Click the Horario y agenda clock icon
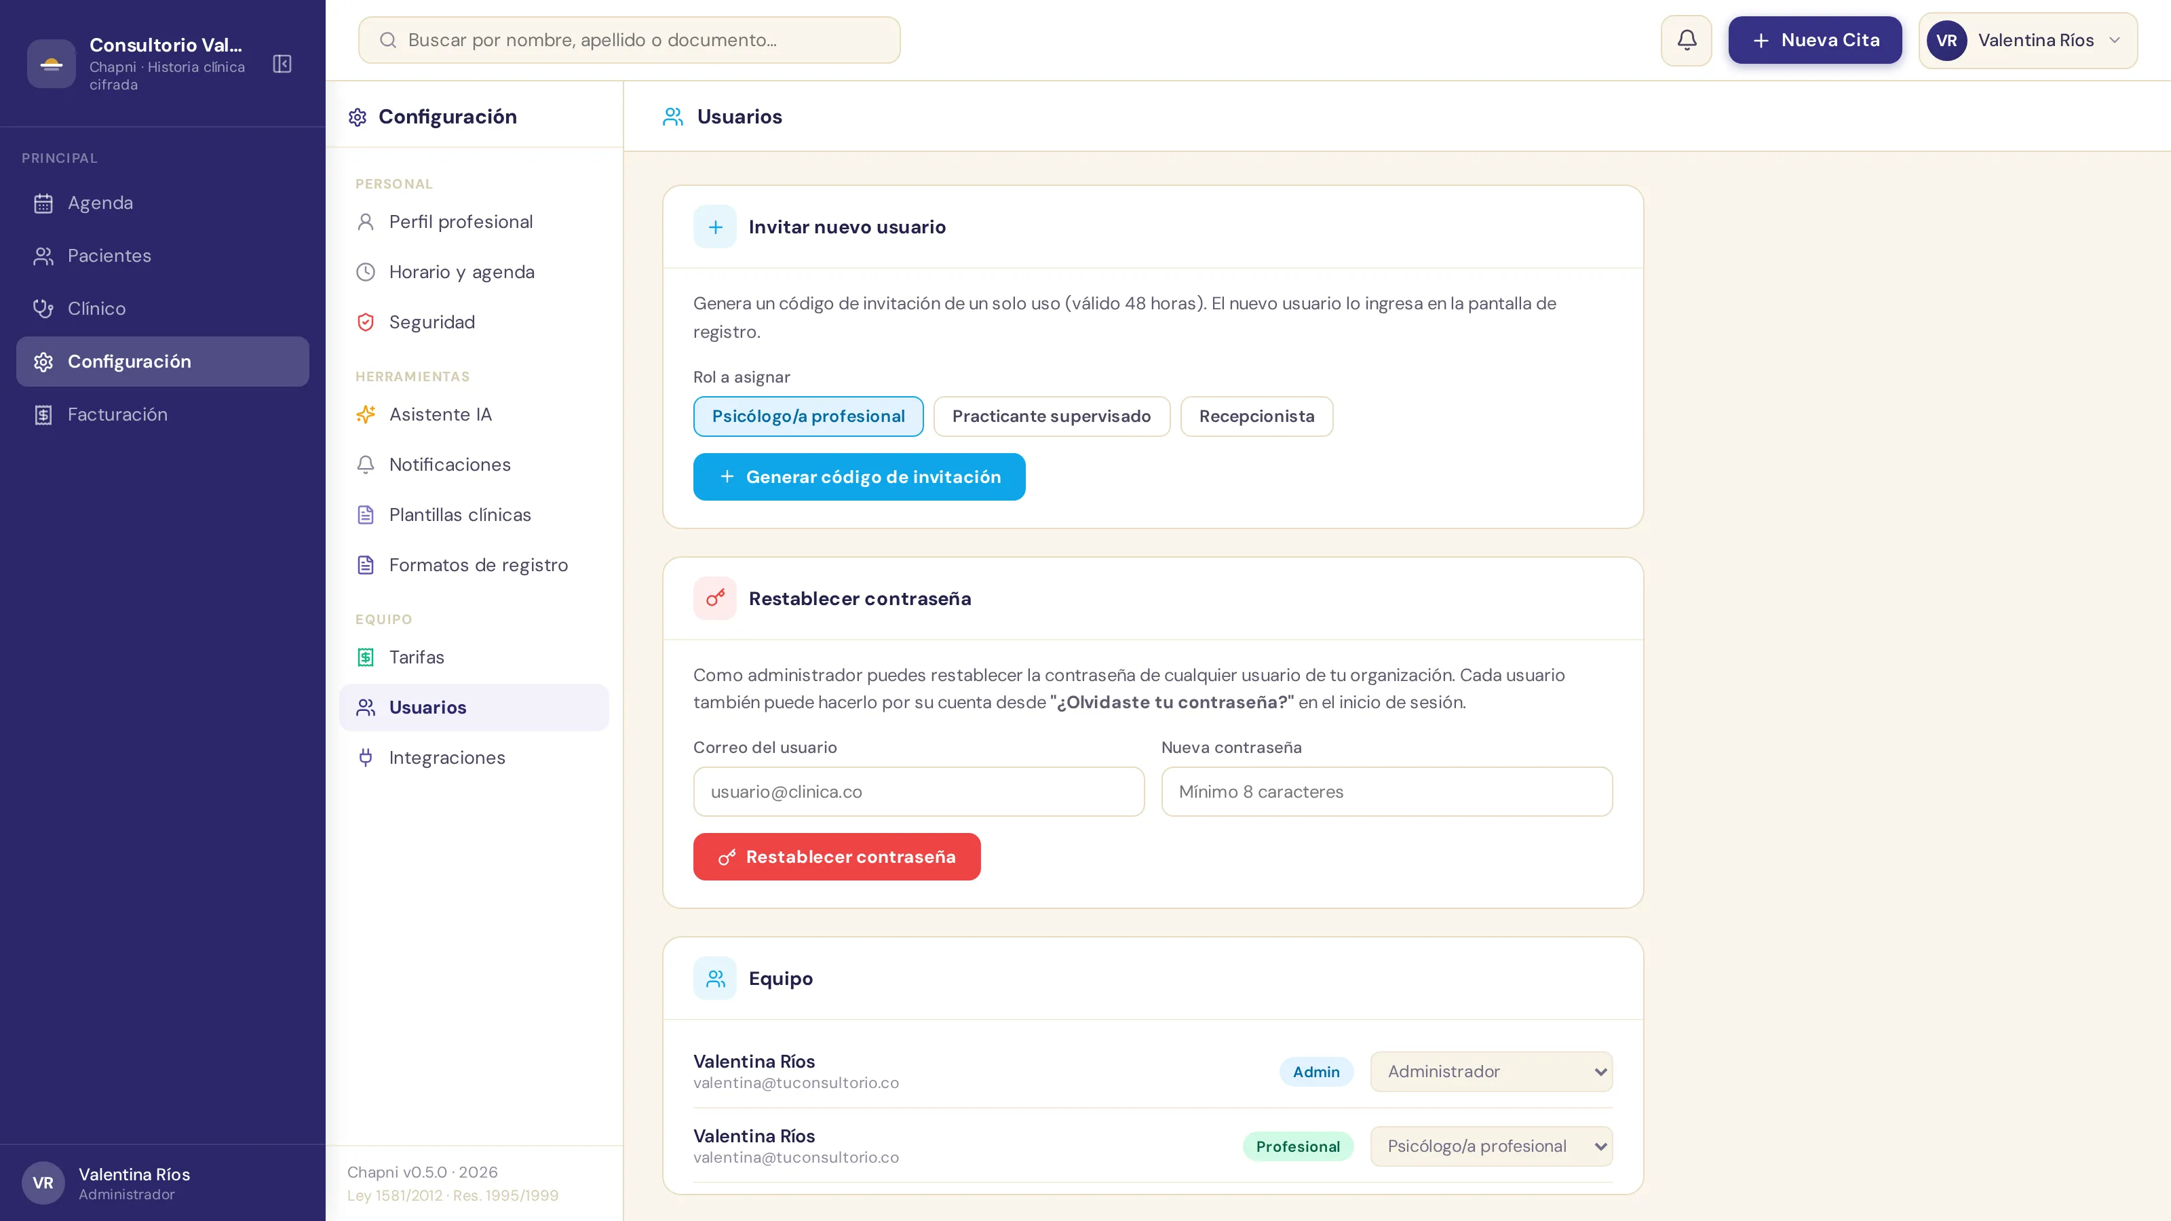The height and width of the screenshot is (1221, 2171). click(x=366, y=272)
